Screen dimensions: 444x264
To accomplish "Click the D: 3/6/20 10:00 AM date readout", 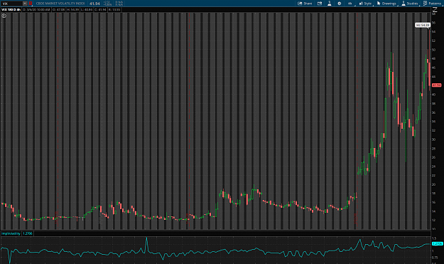I will pos(36,10).
